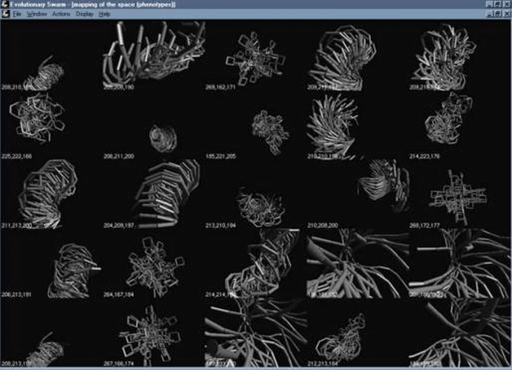Image resolution: width=512 pixels, height=370 pixels.
Task: Close the inner phenotypes document window
Action: [x=506, y=14]
